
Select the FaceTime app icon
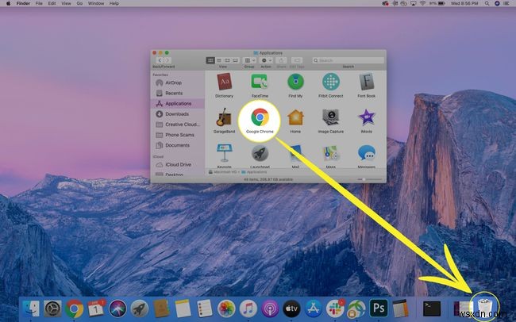pos(260,82)
